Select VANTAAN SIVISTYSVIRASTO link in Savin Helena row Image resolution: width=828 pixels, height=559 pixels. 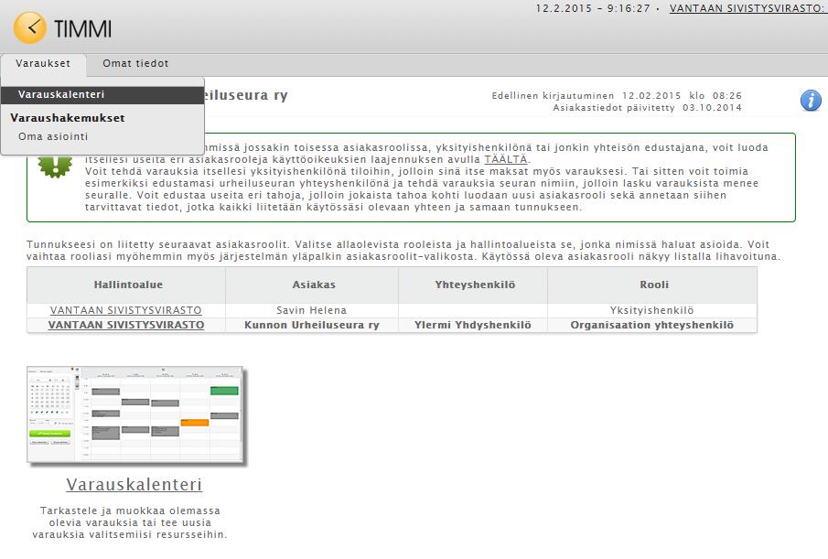pyautogui.click(x=125, y=310)
